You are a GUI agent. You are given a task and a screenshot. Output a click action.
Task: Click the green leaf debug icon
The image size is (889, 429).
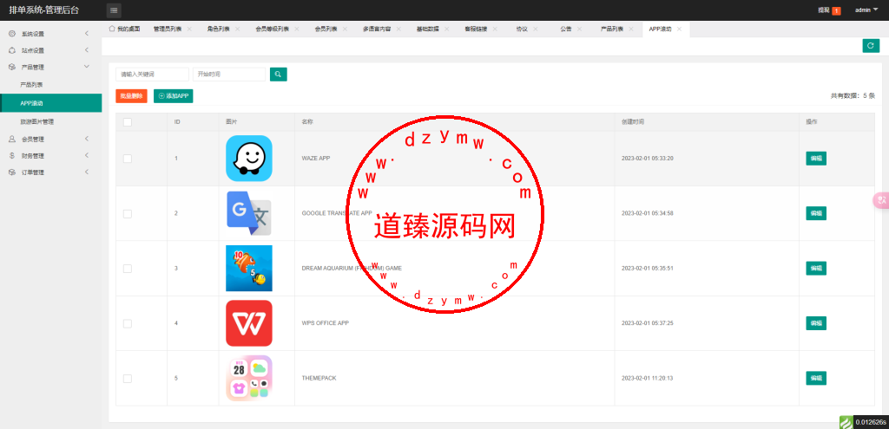click(846, 422)
